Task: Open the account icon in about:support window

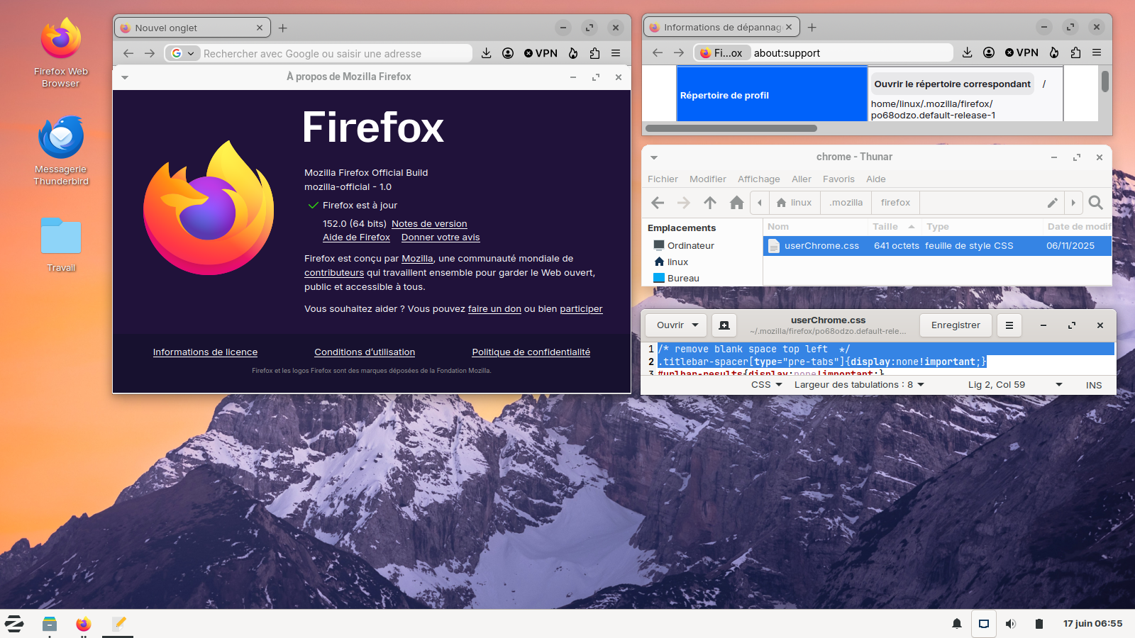Action: click(989, 52)
